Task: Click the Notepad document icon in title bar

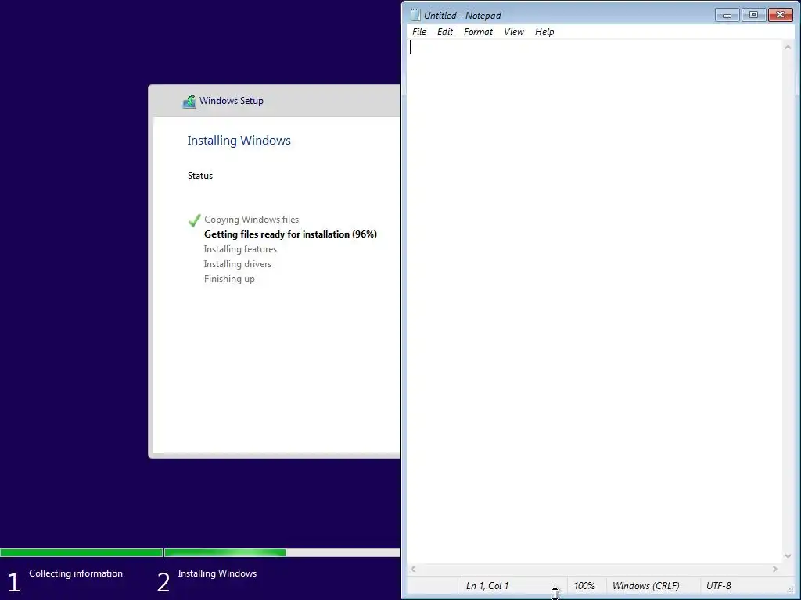Action: (415, 16)
